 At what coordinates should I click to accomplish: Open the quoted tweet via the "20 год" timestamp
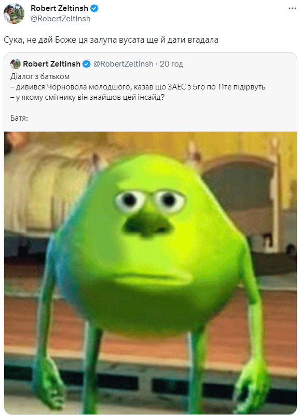(x=171, y=64)
